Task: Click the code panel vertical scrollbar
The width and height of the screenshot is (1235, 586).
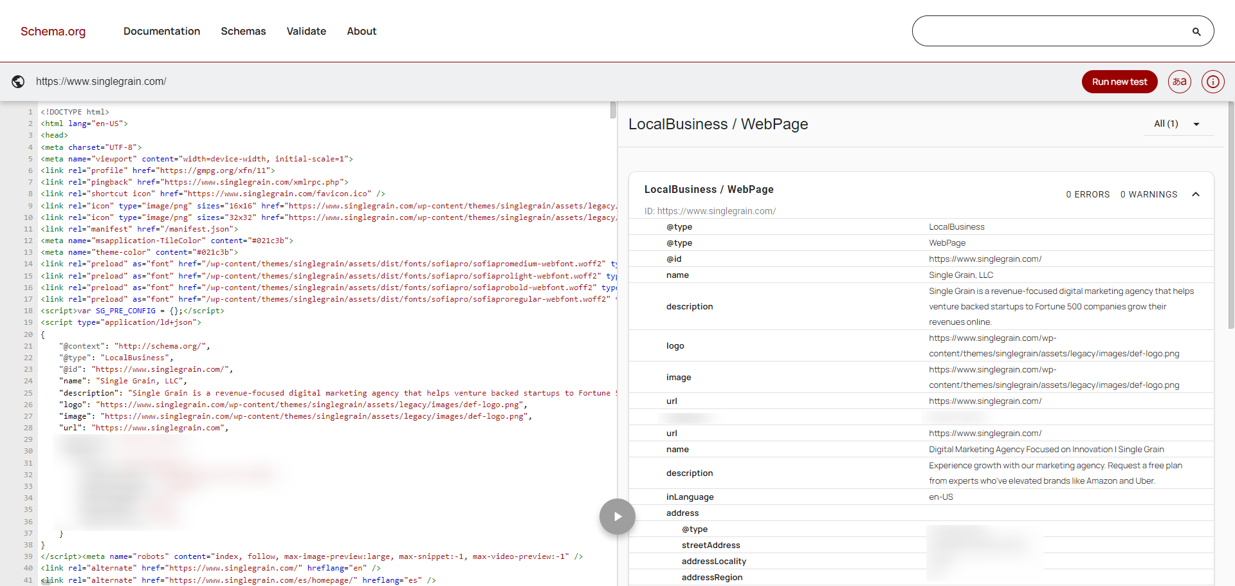Action: click(x=613, y=110)
